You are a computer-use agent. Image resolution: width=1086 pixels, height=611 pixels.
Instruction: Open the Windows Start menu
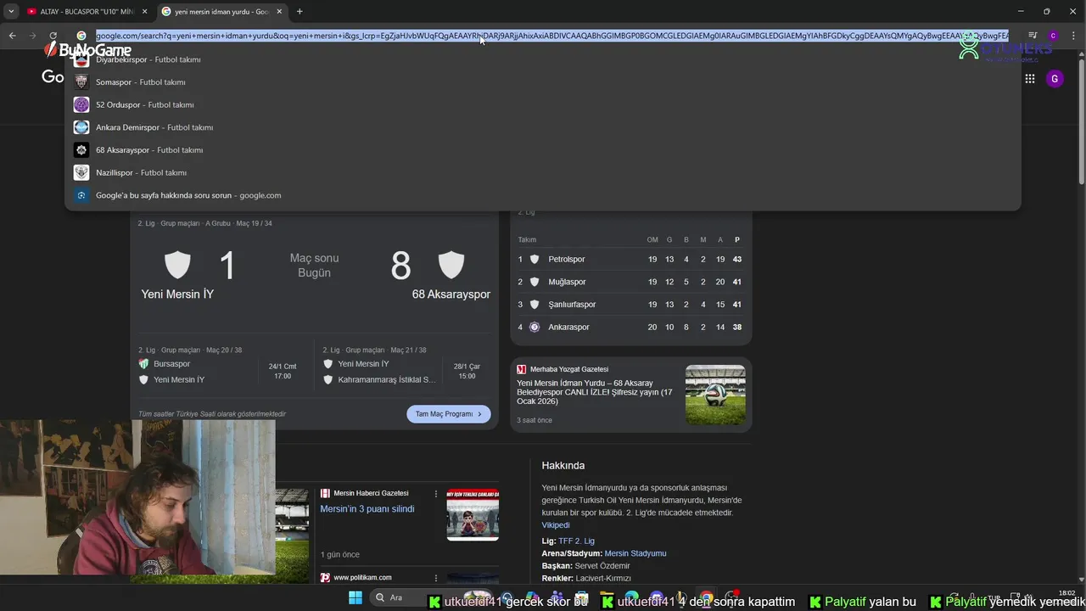tap(355, 598)
